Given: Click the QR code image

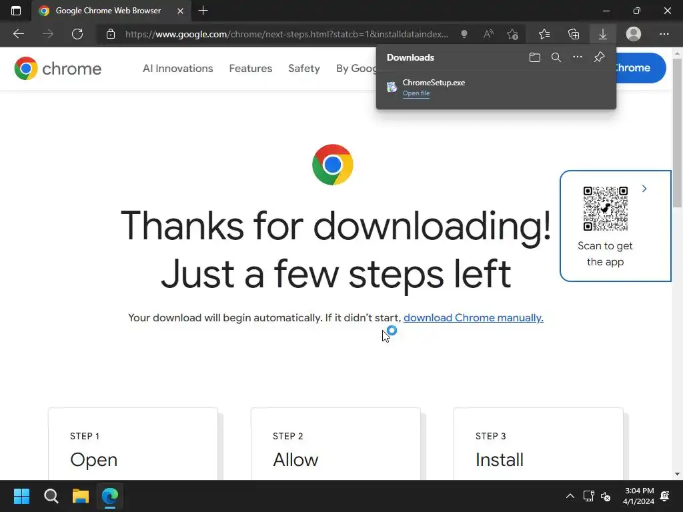Looking at the screenshot, I should (606, 209).
